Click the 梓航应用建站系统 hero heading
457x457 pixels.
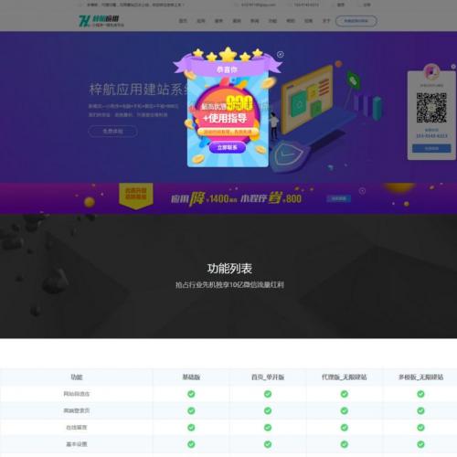pos(138,90)
